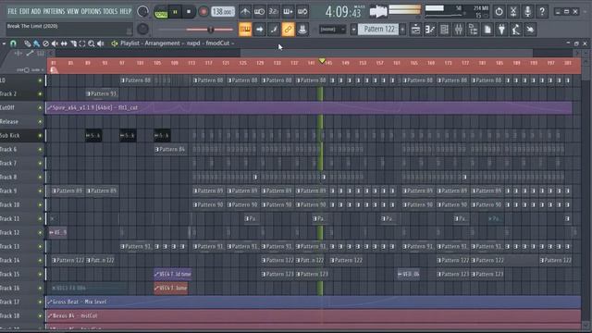This screenshot has height=333, width=592.
Task: Click the circular arrow icon on the top toolbar
Action: (499, 12)
